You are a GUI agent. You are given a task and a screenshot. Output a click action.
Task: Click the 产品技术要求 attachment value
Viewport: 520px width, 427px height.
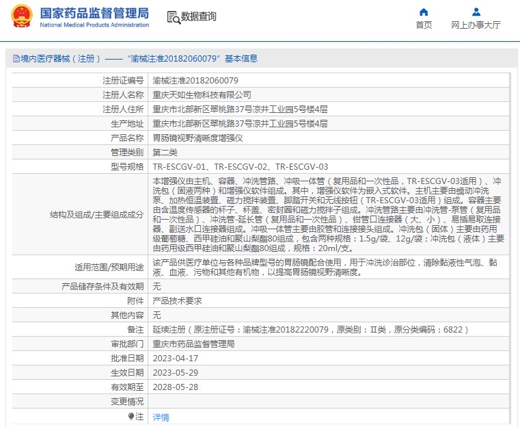click(177, 300)
